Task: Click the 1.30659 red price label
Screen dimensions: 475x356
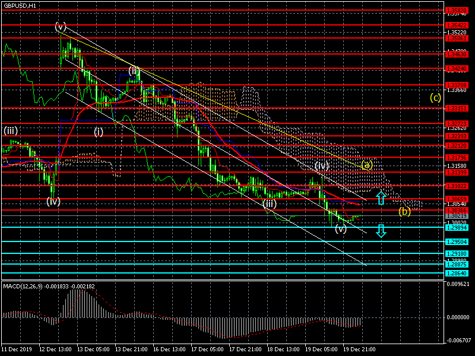Action: pos(457,199)
